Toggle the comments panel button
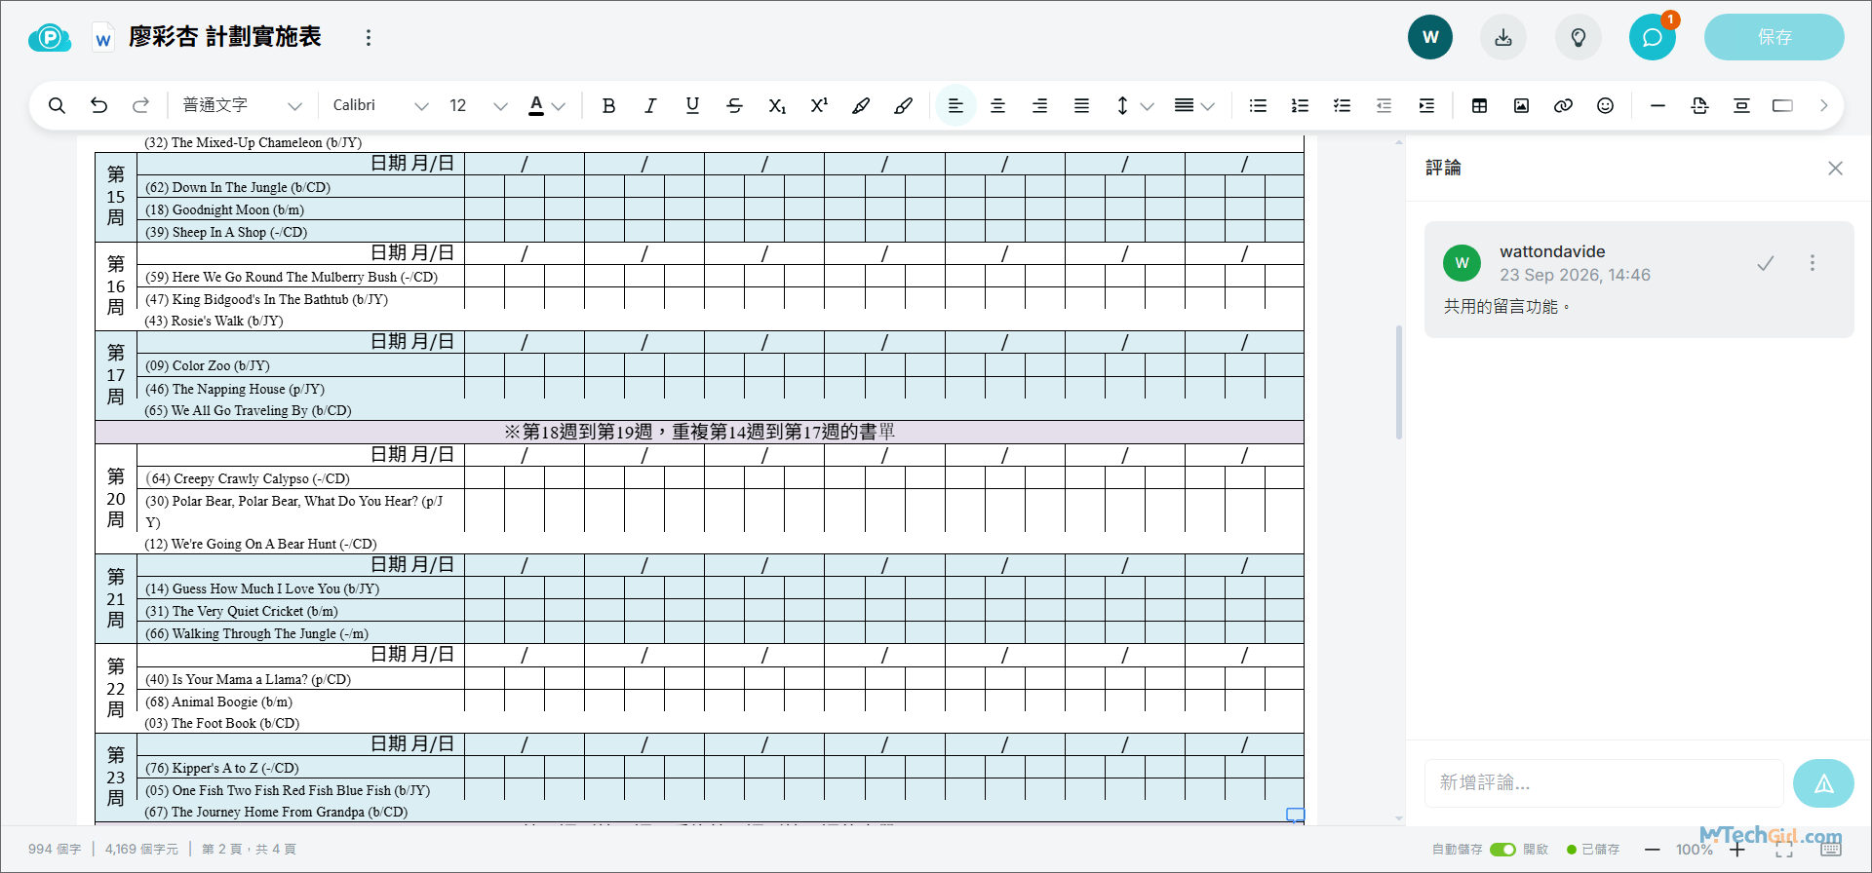Viewport: 1872px width, 873px height. [x=1653, y=37]
